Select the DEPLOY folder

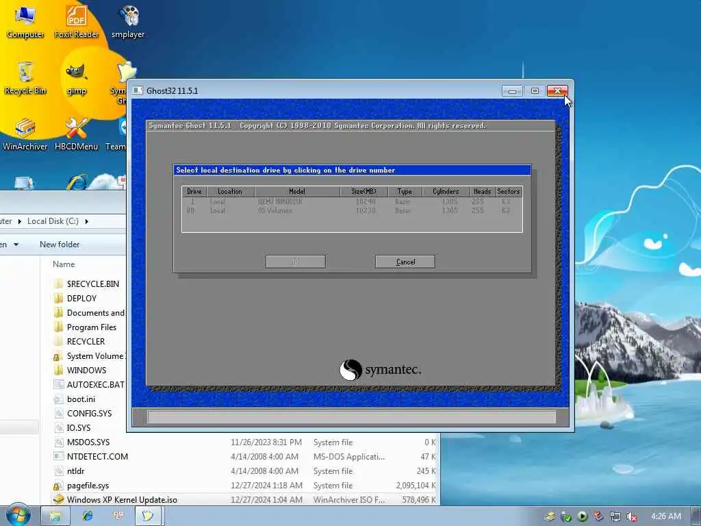coord(81,299)
